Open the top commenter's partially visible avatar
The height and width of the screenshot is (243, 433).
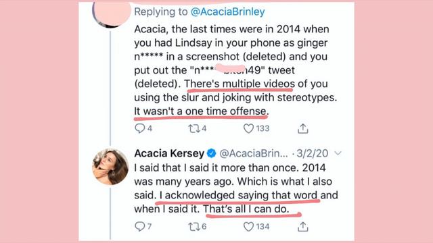[111, 13]
